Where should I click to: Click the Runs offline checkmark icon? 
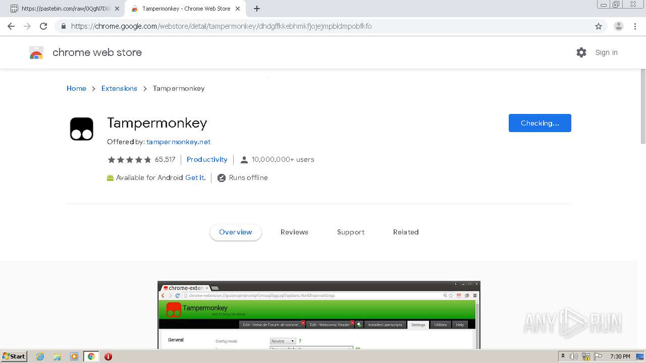click(x=221, y=177)
